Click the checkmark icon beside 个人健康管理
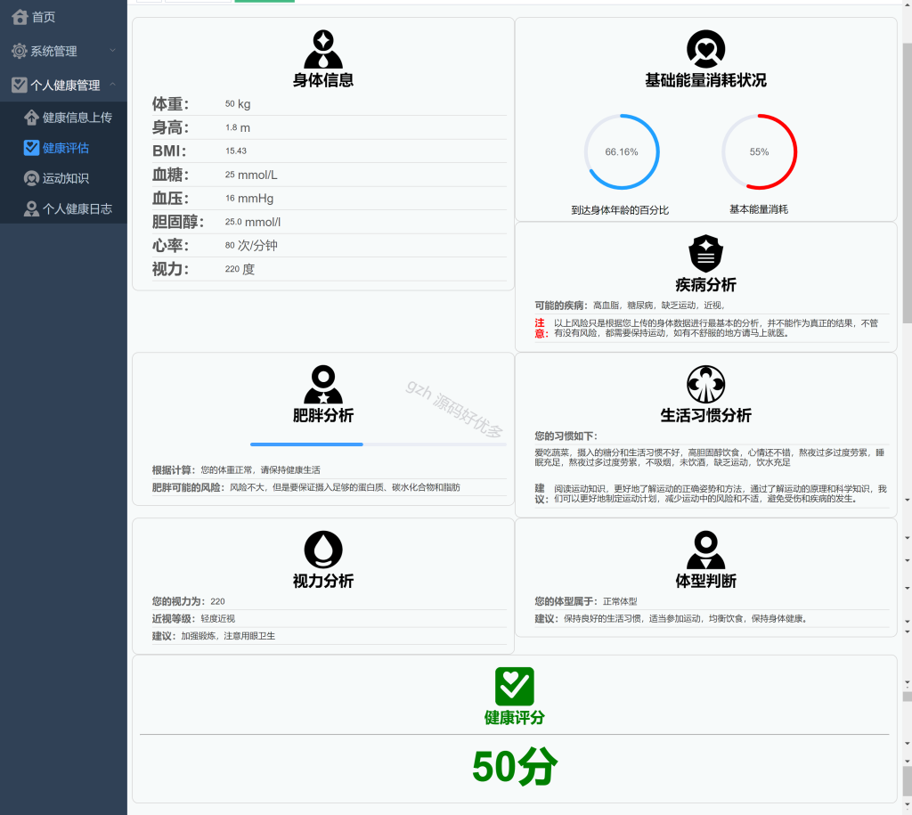 tap(20, 85)
